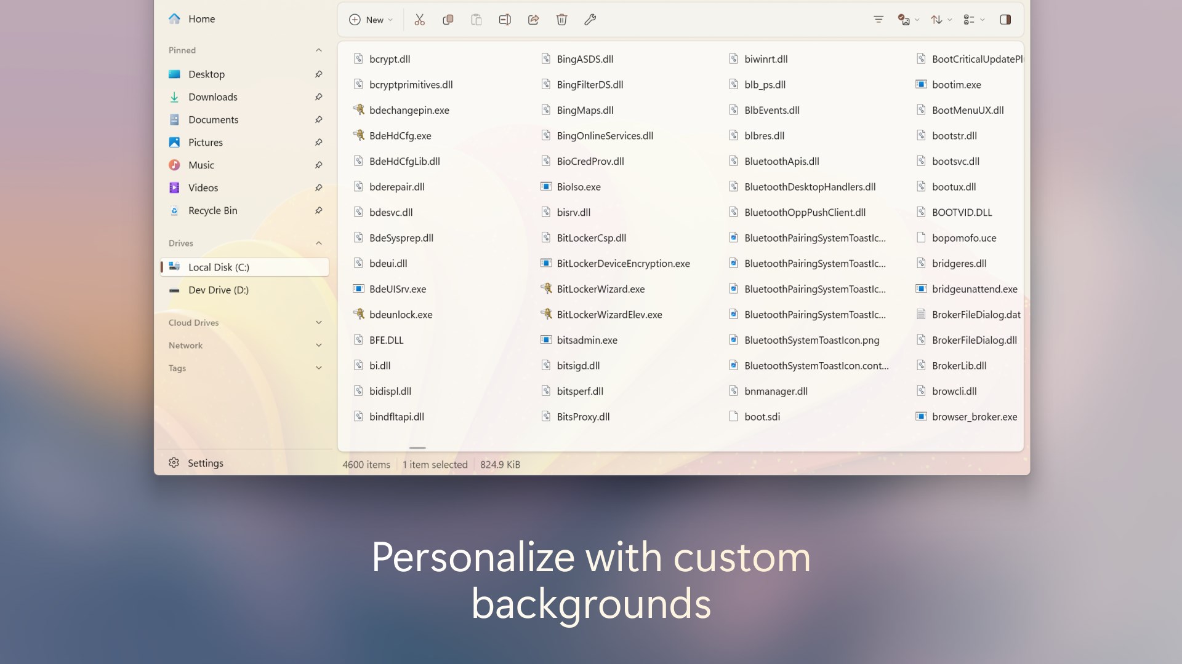Click the Paste icon in the toolbar
The image size is (1182, 664).
pyautogui.click(x=476, y=19)
